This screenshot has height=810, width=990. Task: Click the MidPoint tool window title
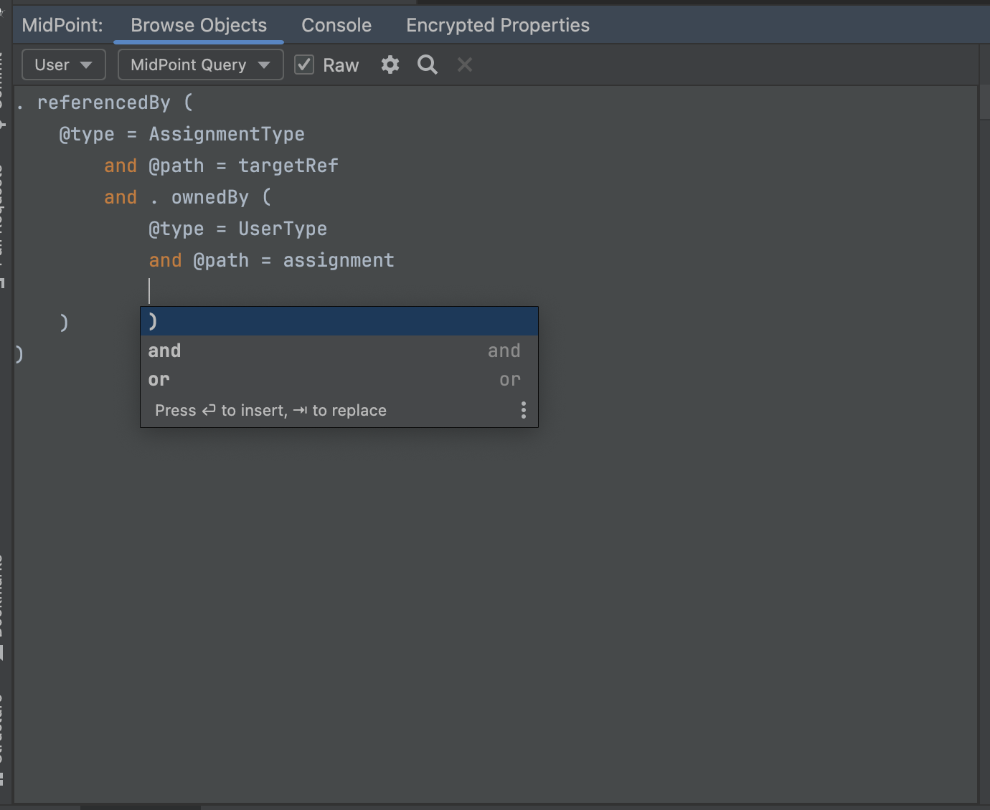point(62,24)
